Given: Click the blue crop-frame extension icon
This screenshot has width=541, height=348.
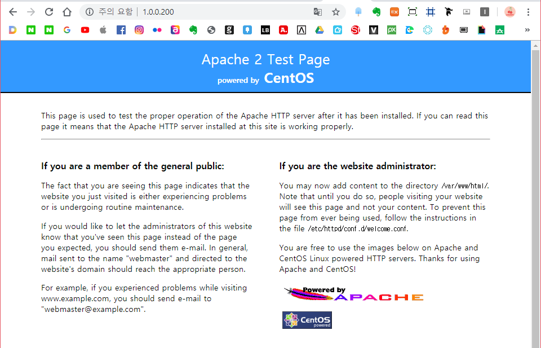Looking at the screenshot, I should pos(431,12).
